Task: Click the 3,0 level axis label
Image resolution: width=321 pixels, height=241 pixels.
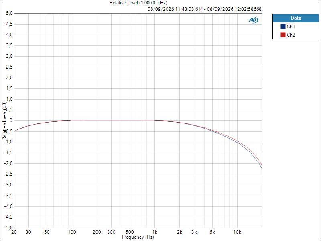Action: [9, 56]
